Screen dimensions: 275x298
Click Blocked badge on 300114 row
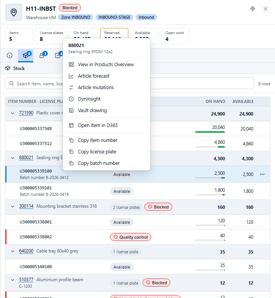[x=158, y=207]
